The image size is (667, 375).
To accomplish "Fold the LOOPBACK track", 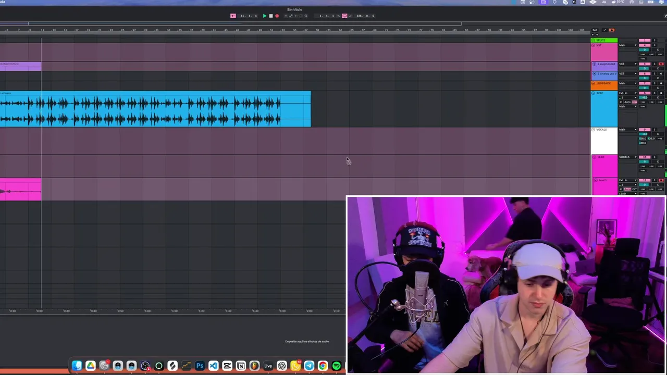I will click(593, 83).
